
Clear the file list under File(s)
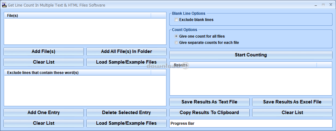44,62
